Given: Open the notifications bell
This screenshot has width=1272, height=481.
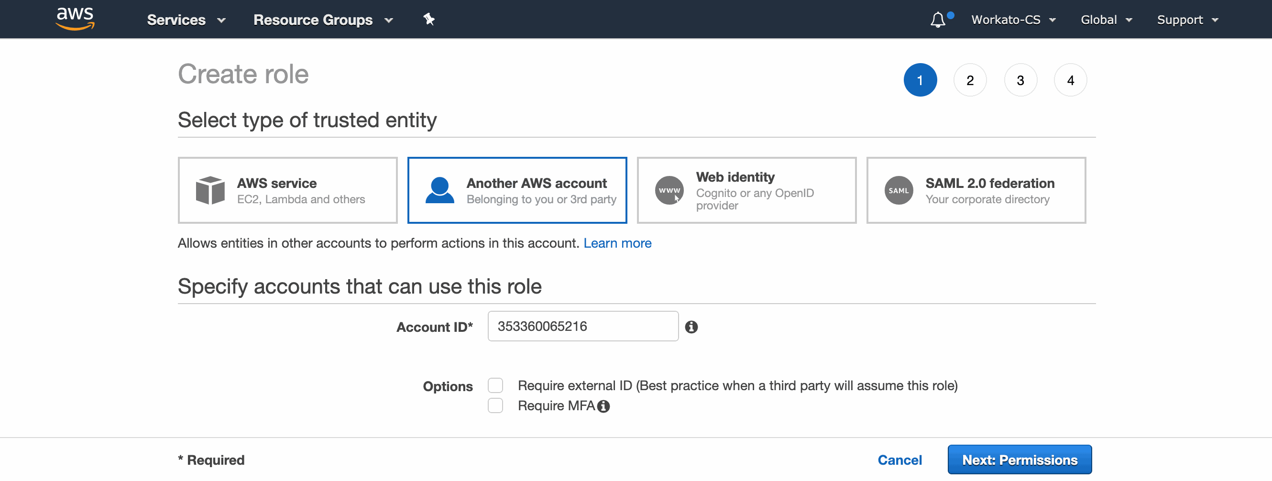Looking at the screenshot, I should tap(939, 20).
